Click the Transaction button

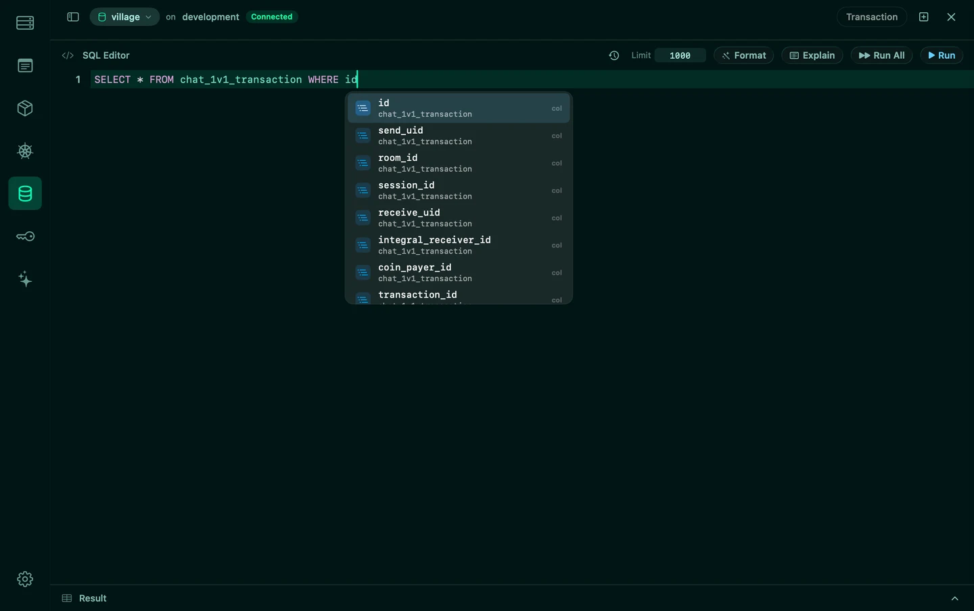pyautogui.click(x=872, y=17)
